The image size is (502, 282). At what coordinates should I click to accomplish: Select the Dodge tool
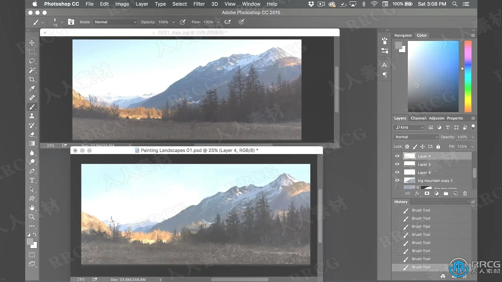point(32,162)
